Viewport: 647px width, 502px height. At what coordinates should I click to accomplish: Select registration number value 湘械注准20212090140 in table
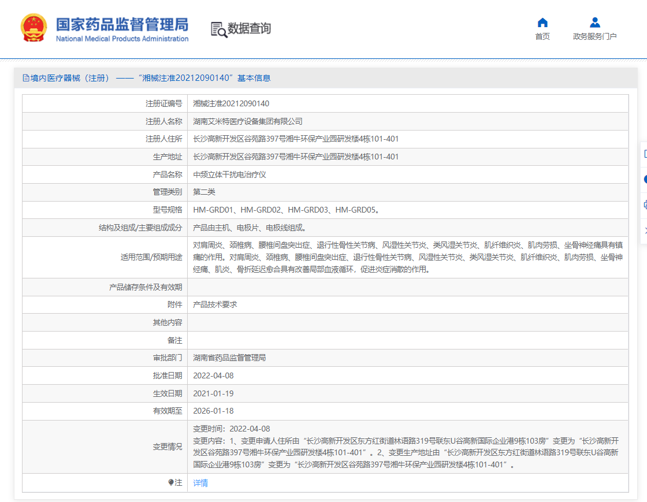pos(231,103)
